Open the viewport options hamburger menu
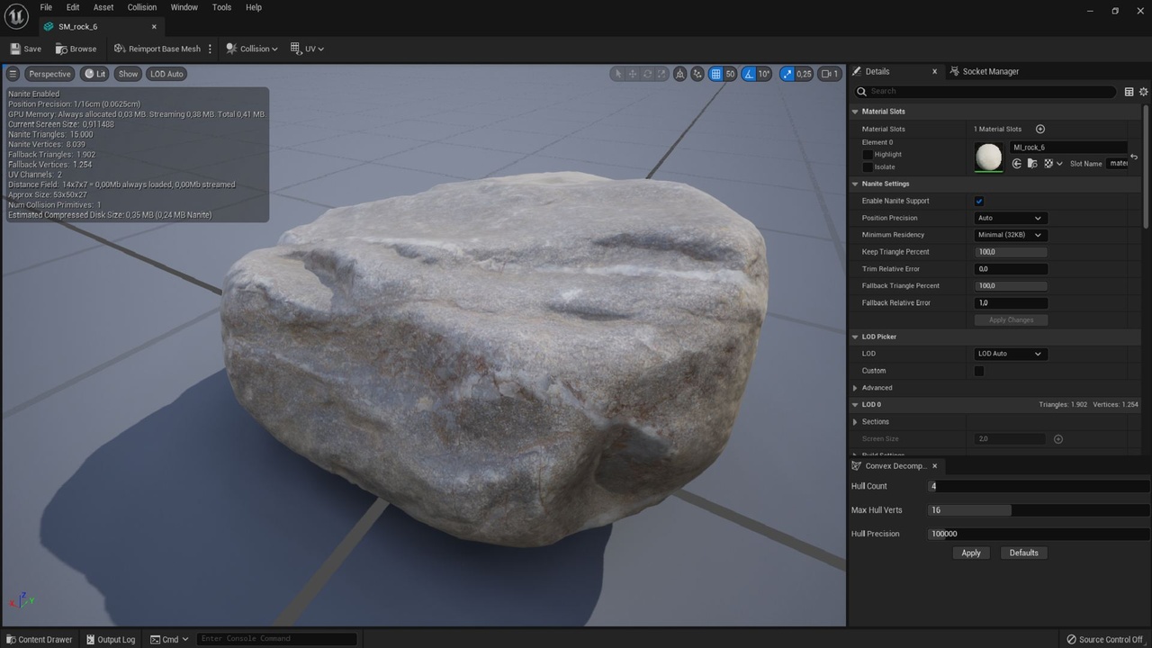This screenshot has height=648, width=1152. pyautogui.click(x=13, y=74)
